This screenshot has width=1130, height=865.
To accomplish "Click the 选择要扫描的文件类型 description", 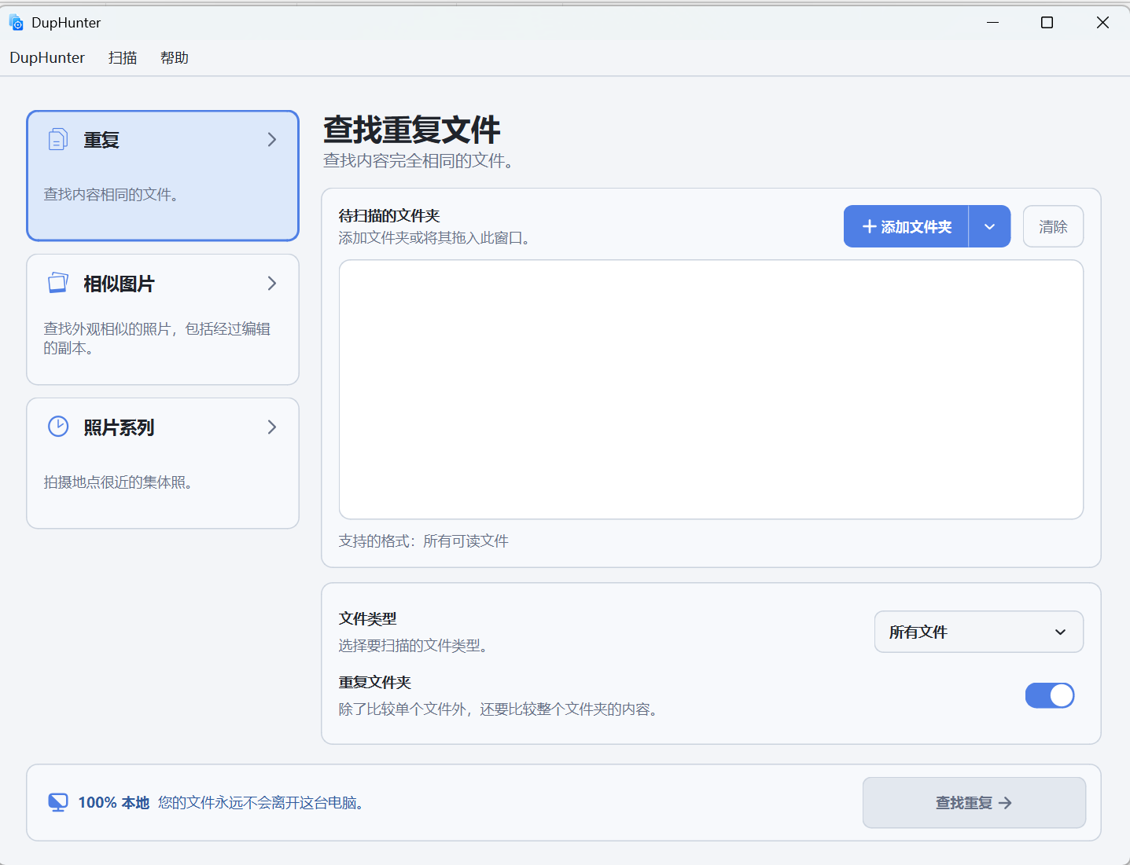I will point(414,645).
